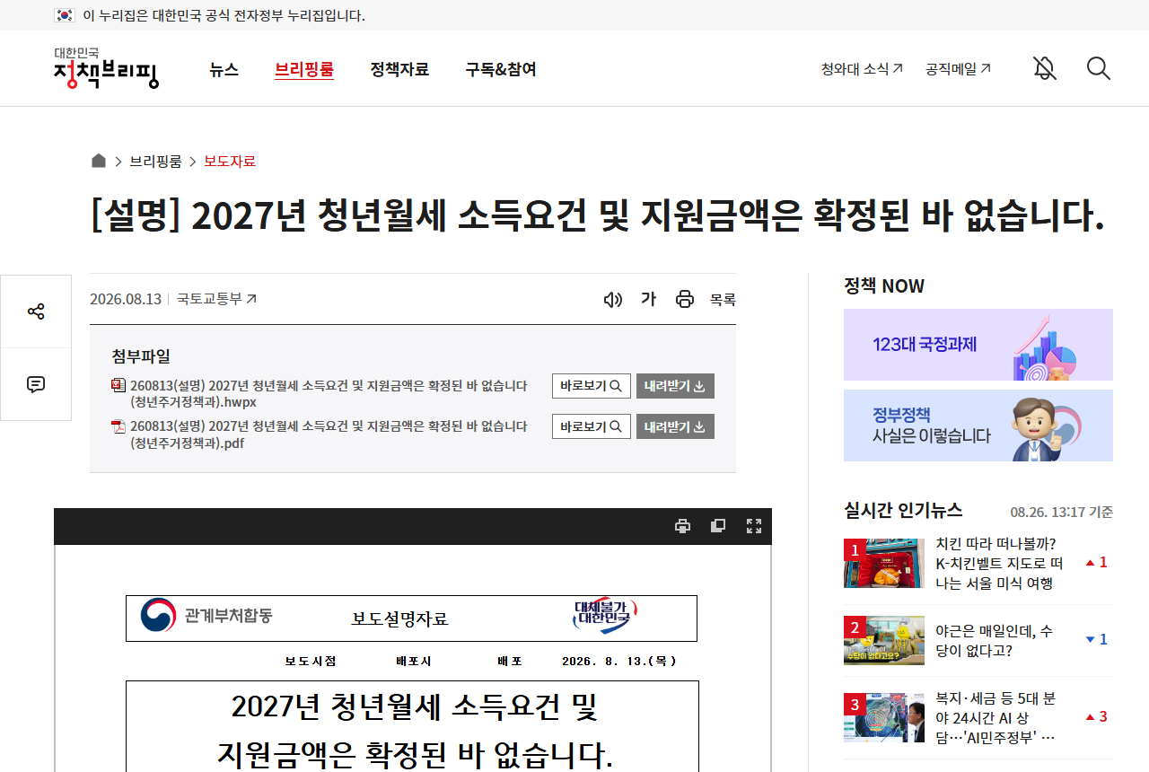Viewport: 1149px width, 772px height.
Task: Adjust font size with 가 icon
Action: 648,299
